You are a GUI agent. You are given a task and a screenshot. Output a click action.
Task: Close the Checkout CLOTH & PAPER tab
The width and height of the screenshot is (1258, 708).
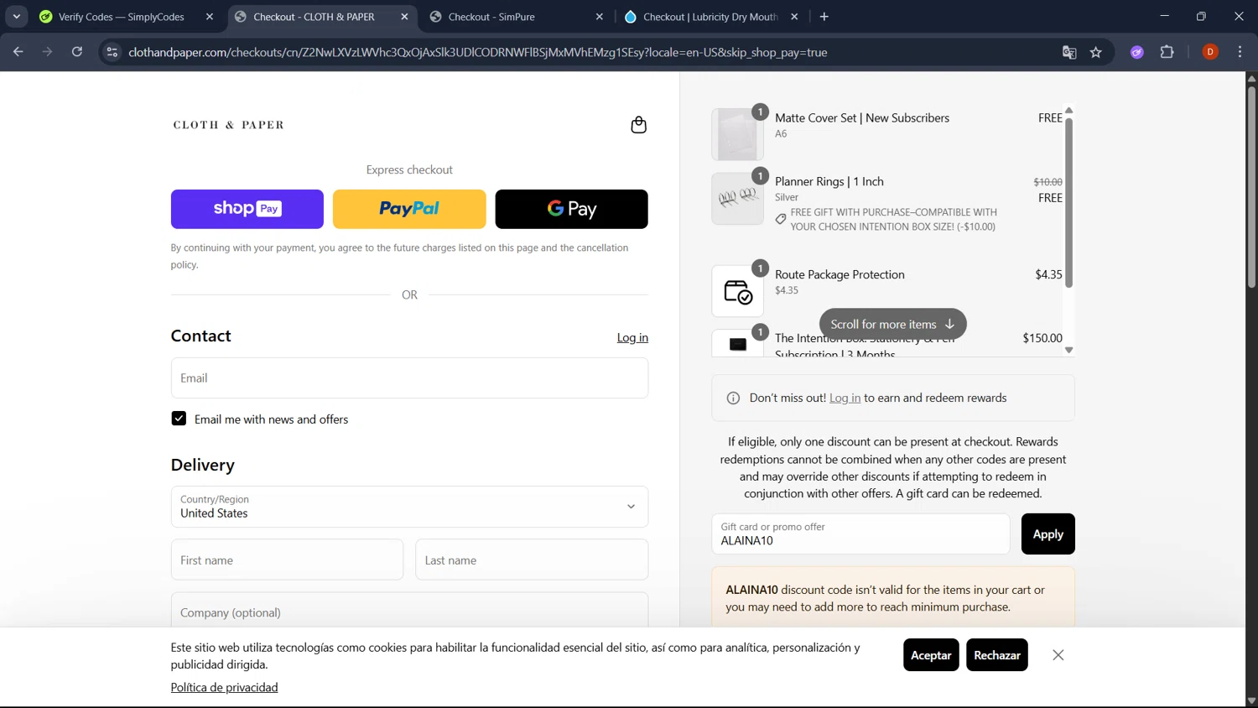tap(404, 17)
